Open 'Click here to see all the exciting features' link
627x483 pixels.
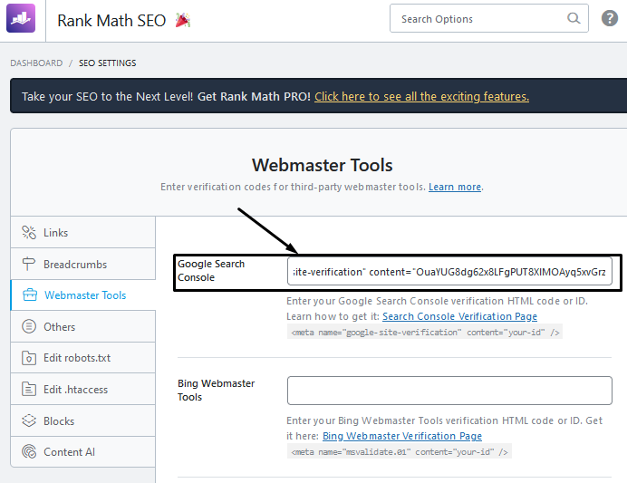[x=421, y=96]
